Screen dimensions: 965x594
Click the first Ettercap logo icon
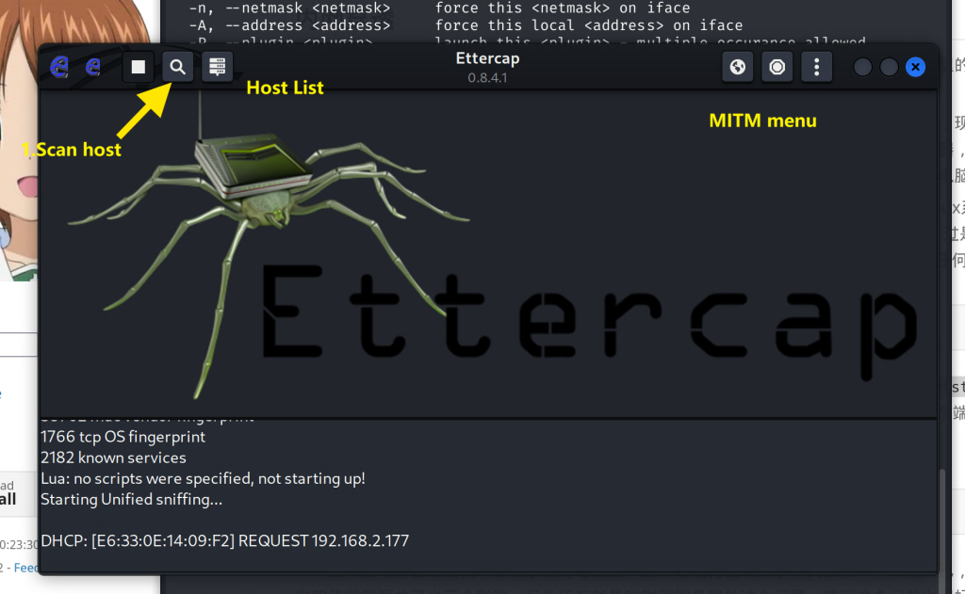[x=59, y=67]
